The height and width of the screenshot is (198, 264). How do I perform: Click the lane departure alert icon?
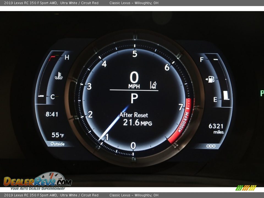point(153,85)
